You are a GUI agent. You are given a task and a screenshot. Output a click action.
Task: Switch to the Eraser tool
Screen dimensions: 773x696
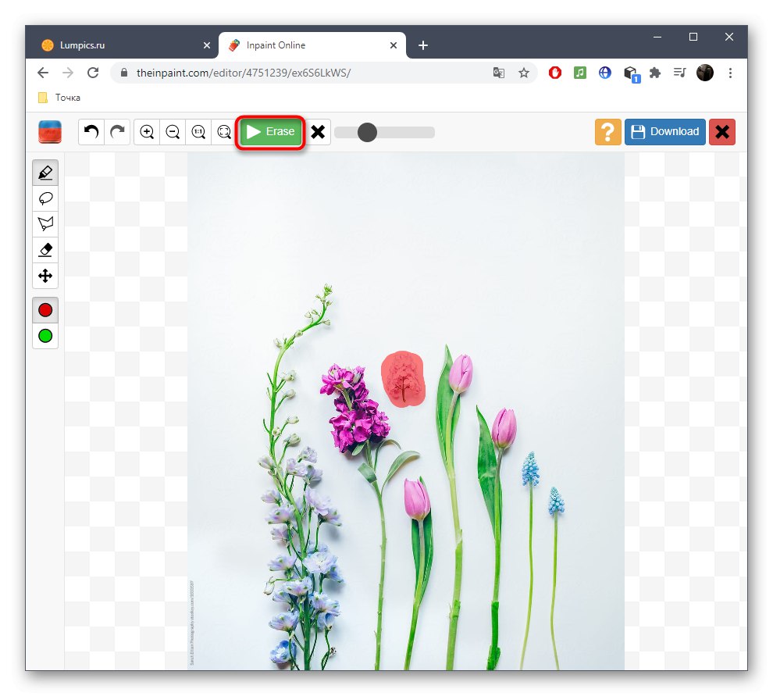point(45,250)
